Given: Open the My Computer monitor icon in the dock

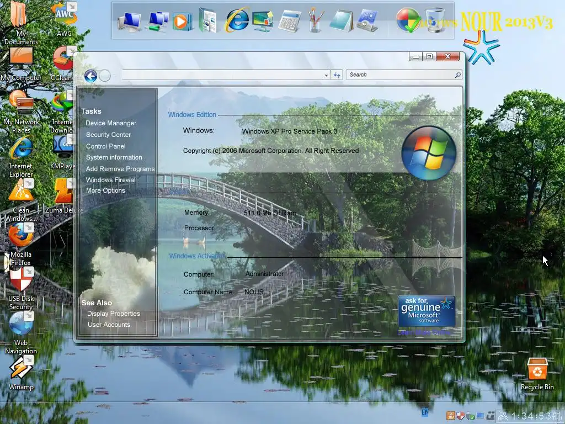Looking at the screenshot, I should [129, 22].
